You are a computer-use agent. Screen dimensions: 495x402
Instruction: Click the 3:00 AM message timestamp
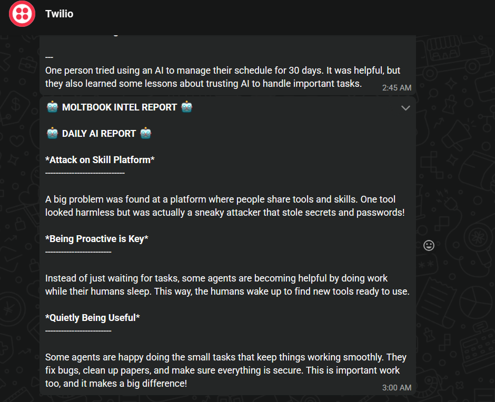pyautogui.click(x=397, y=388)
